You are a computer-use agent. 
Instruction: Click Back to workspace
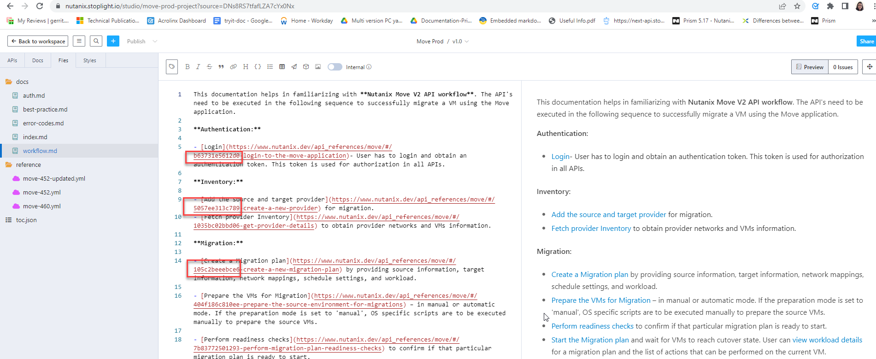(x=38, y=41)
